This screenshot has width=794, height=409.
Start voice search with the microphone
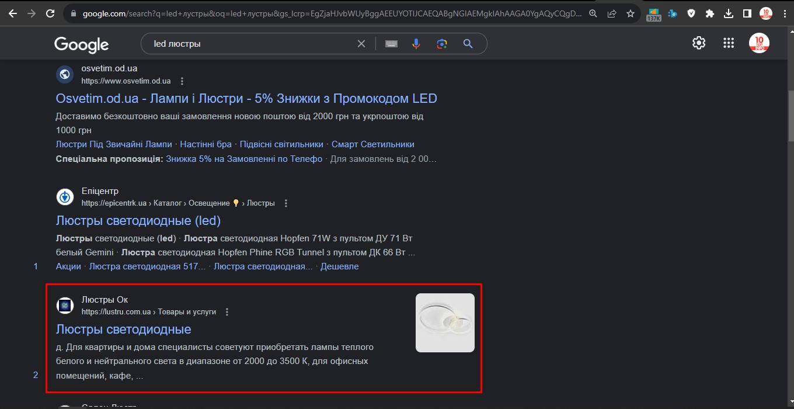(416, 44)
